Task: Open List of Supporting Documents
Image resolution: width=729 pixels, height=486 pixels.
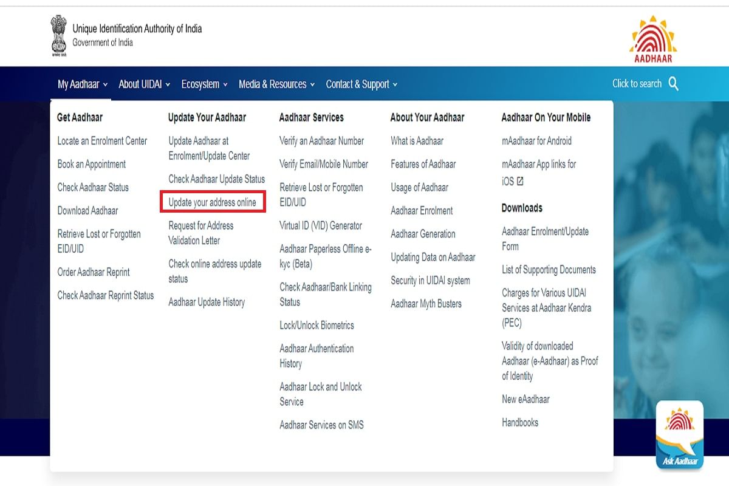Action: tap(549, 269)
